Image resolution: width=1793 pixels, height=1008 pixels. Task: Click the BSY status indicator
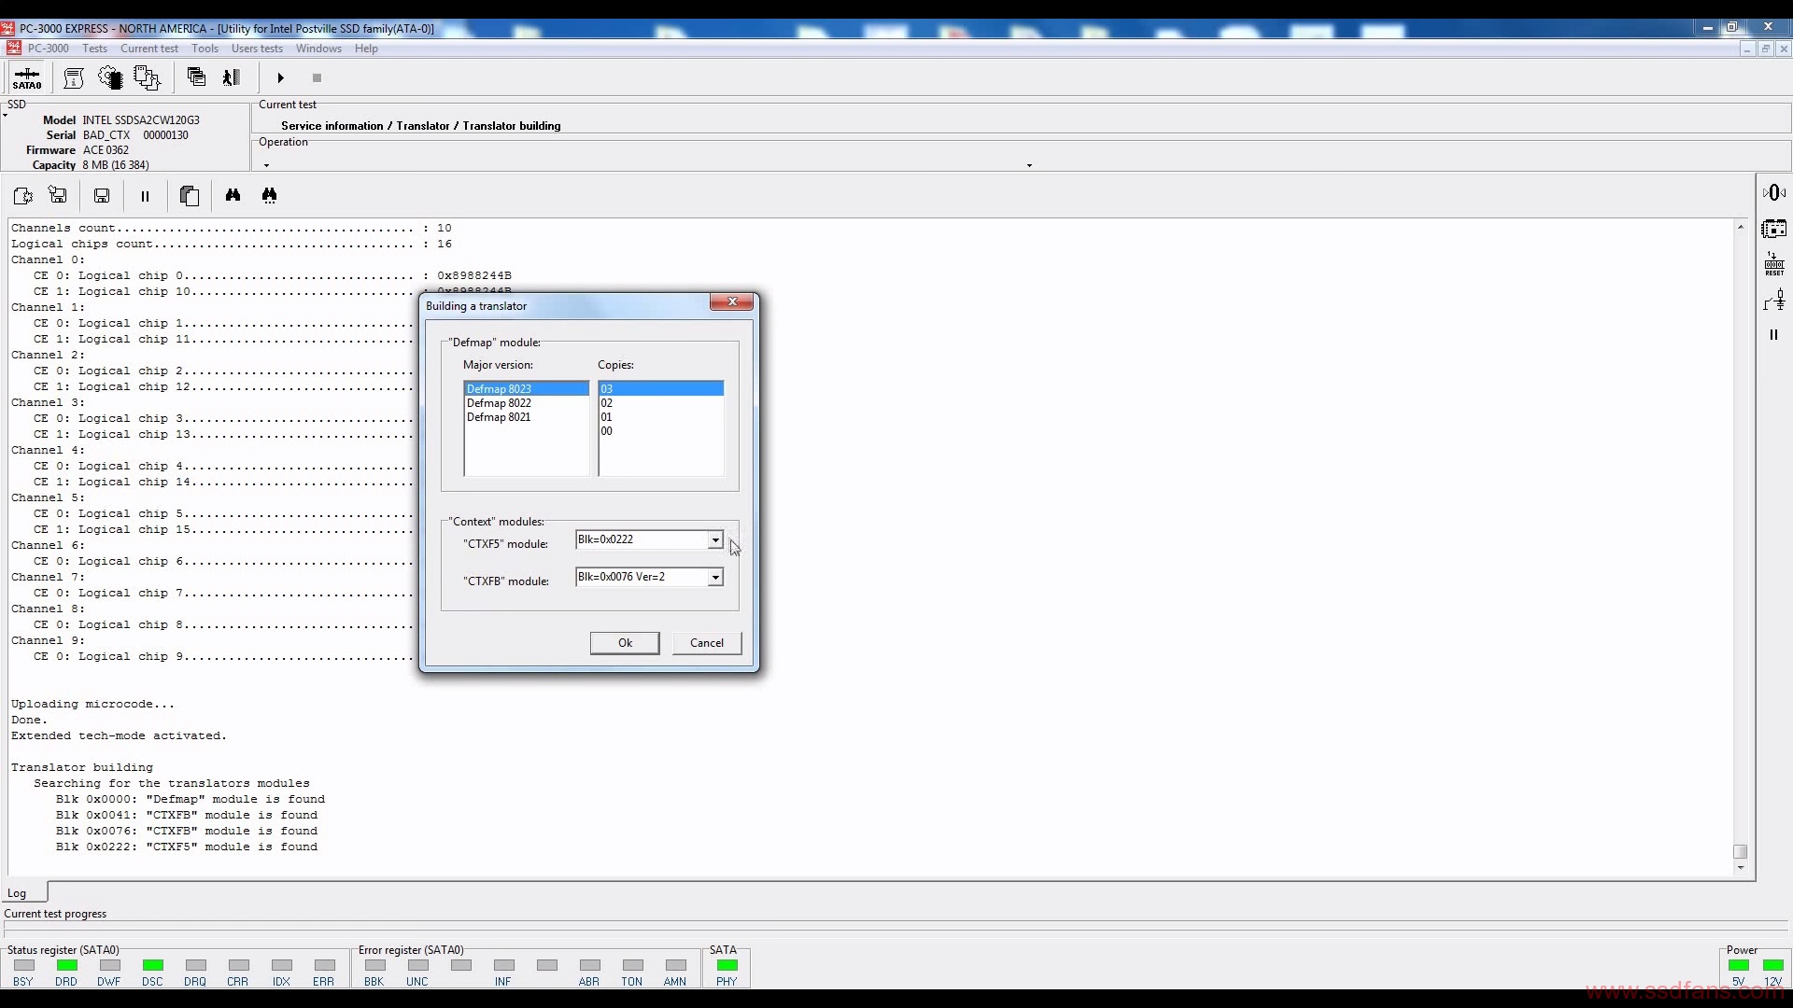[23, 965]
